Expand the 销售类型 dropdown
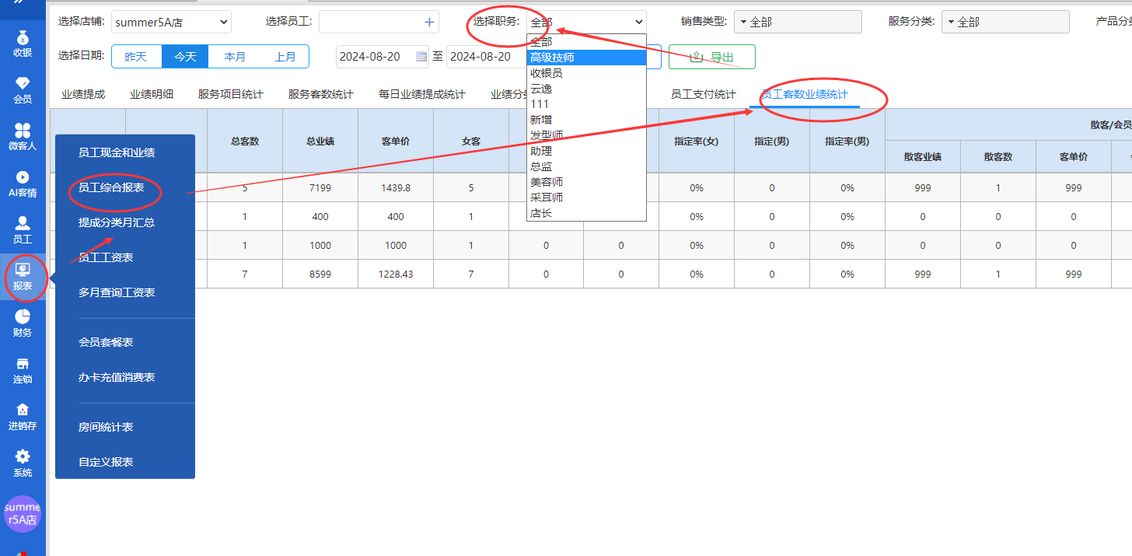1132x556 pixels. coord(798,22)
